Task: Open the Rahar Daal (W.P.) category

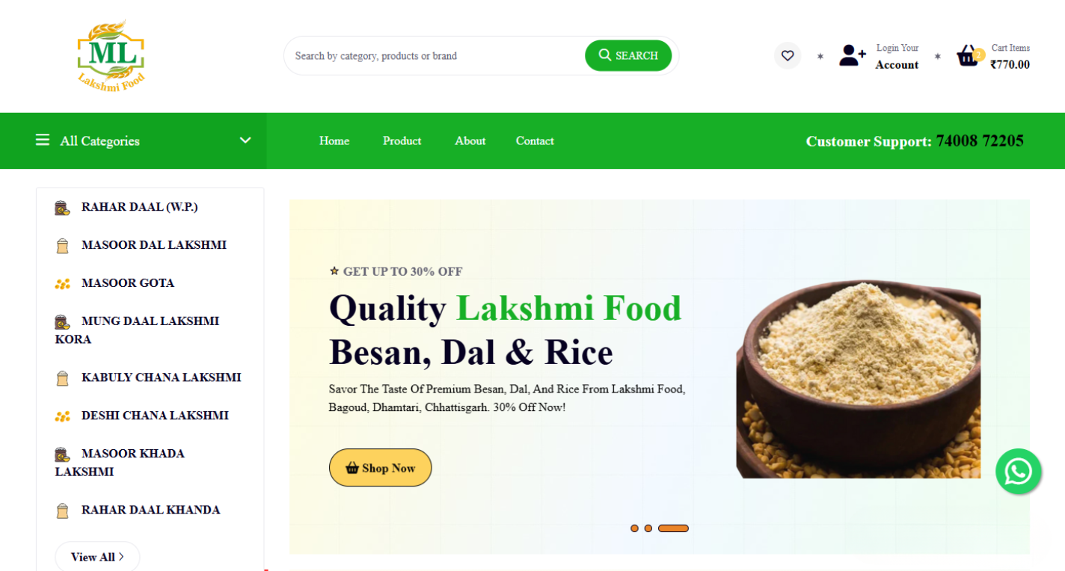Action: [x=140, y=207]
